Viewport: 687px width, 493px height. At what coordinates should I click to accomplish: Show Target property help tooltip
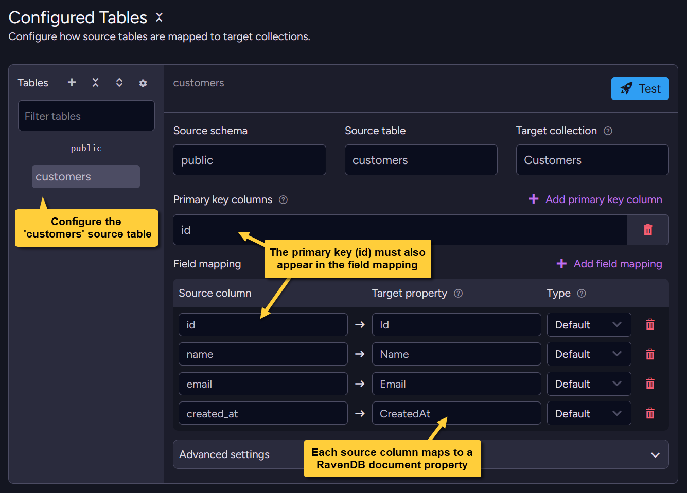tap(458, 293)
